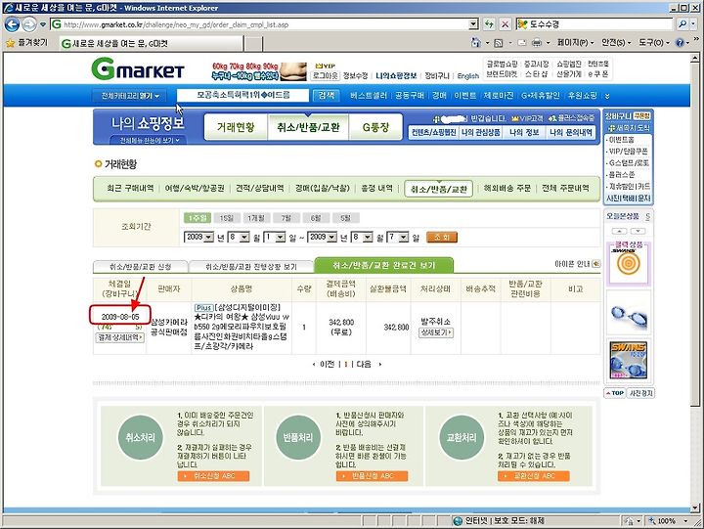Click the 해외배송 주문 link
Image resolution: width=704 pixels, height=529 pixels.
point(506,188)
